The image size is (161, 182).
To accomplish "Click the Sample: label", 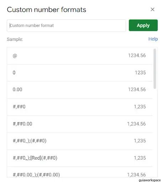I will (x=15, y=39).
